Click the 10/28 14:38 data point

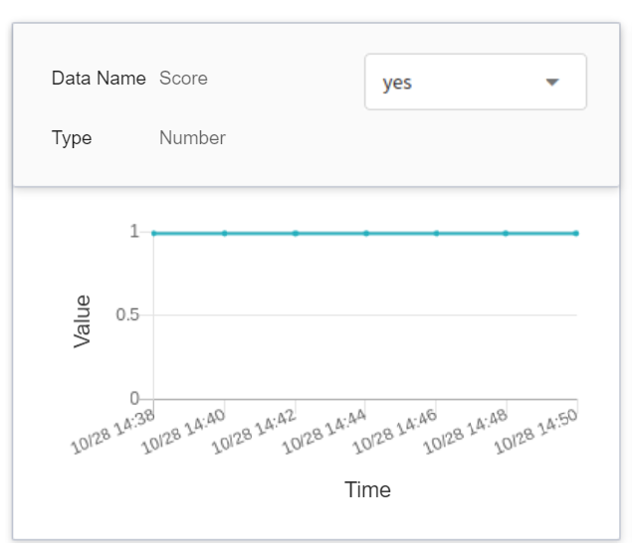[x=154, y=233]
